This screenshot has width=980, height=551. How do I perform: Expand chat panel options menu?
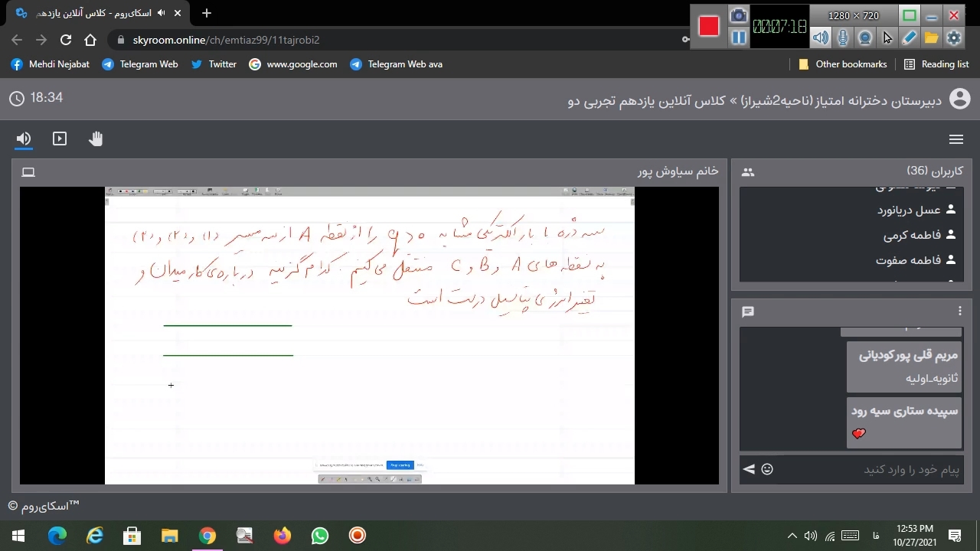[959, 311]
